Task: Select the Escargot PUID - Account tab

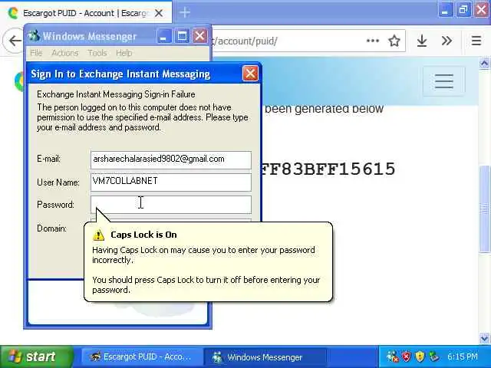Action: 86,13
